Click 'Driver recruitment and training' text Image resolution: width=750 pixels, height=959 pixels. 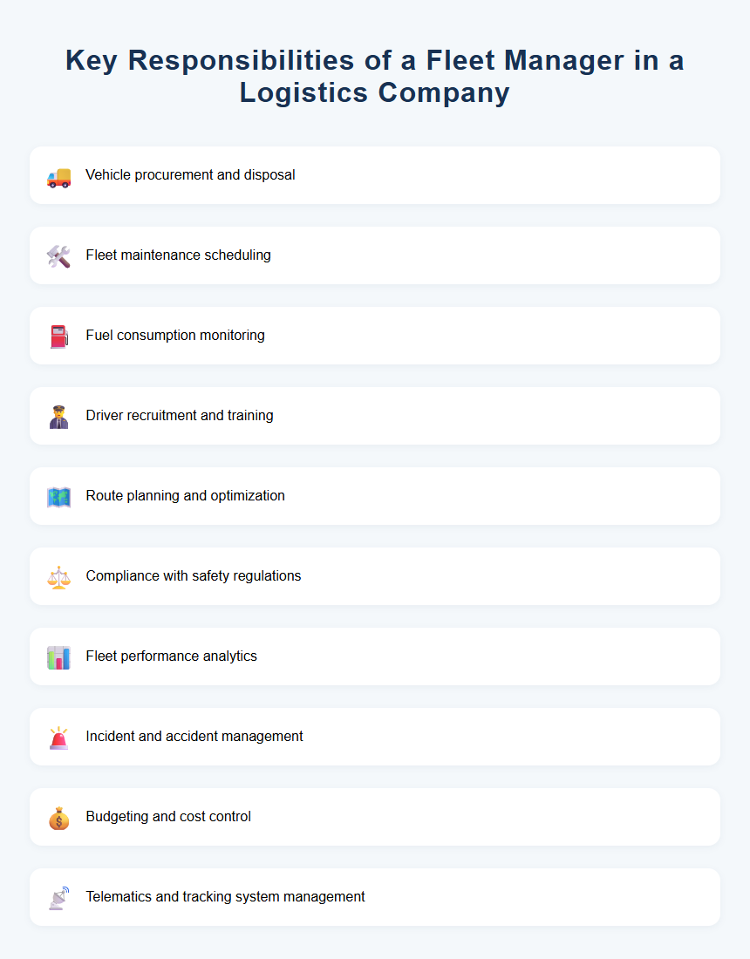(180, 416)
